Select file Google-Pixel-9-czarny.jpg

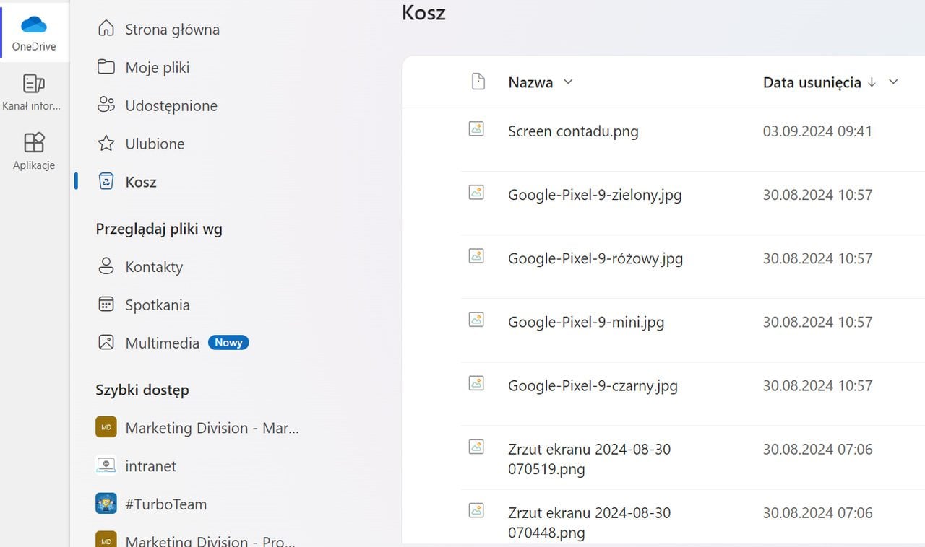tap(593, 385)
